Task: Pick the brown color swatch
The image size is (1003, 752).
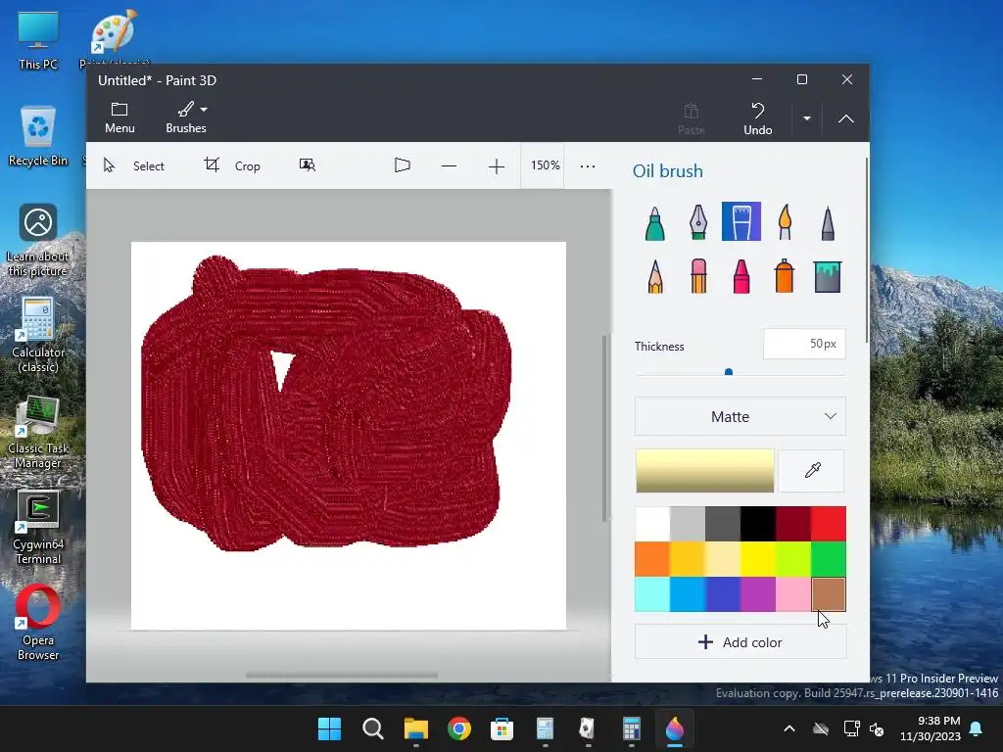Action: coord(829,594)
